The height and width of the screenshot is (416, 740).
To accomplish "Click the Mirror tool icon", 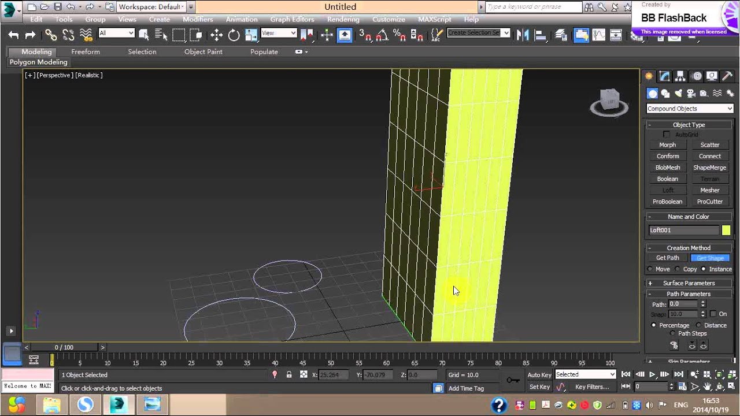I will coord(523,35).
